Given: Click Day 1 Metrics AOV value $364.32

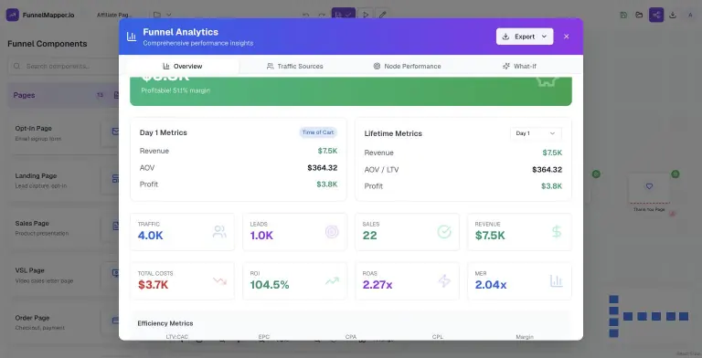Looking at the screenshot, I should click(x=323, y=168).
